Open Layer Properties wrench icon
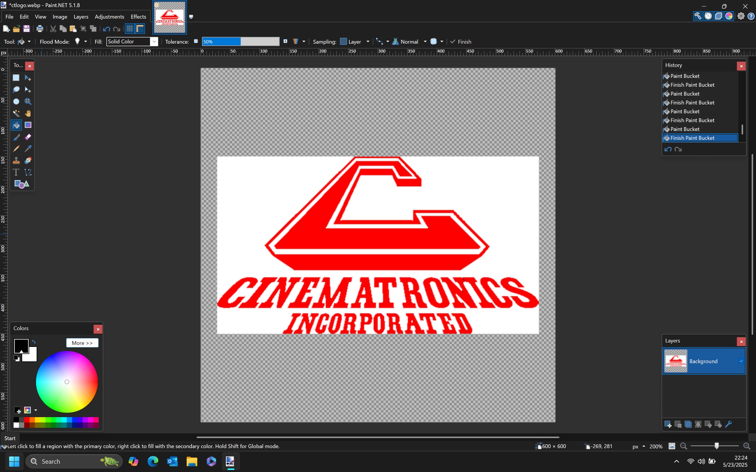Viewport: 756px width, 472px height. coord(728,424)
